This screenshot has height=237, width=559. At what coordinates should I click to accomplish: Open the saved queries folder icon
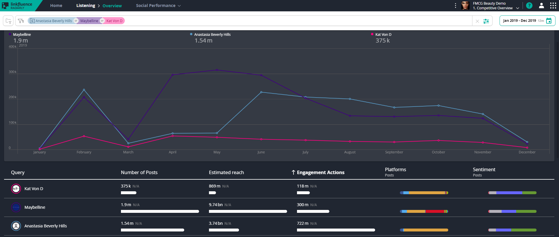pos(8,21)
